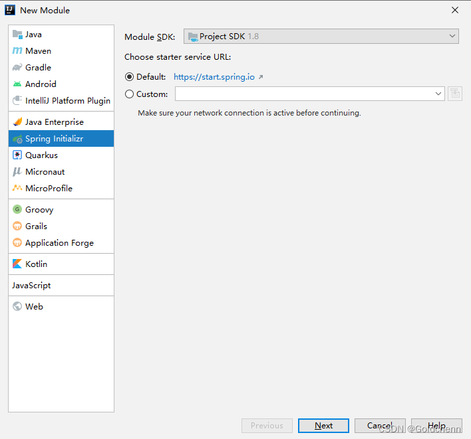Open the Module SDK dropdown
The width and height of the screenshot is (471, 439).
pyautogui.click(x=321, y=37)
